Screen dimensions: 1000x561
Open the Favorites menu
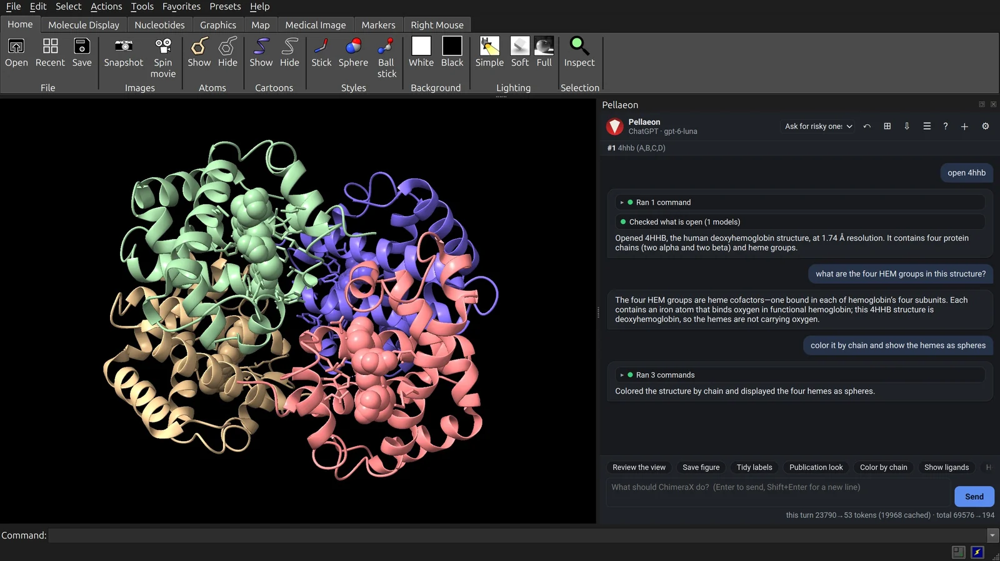coord(181,6)
